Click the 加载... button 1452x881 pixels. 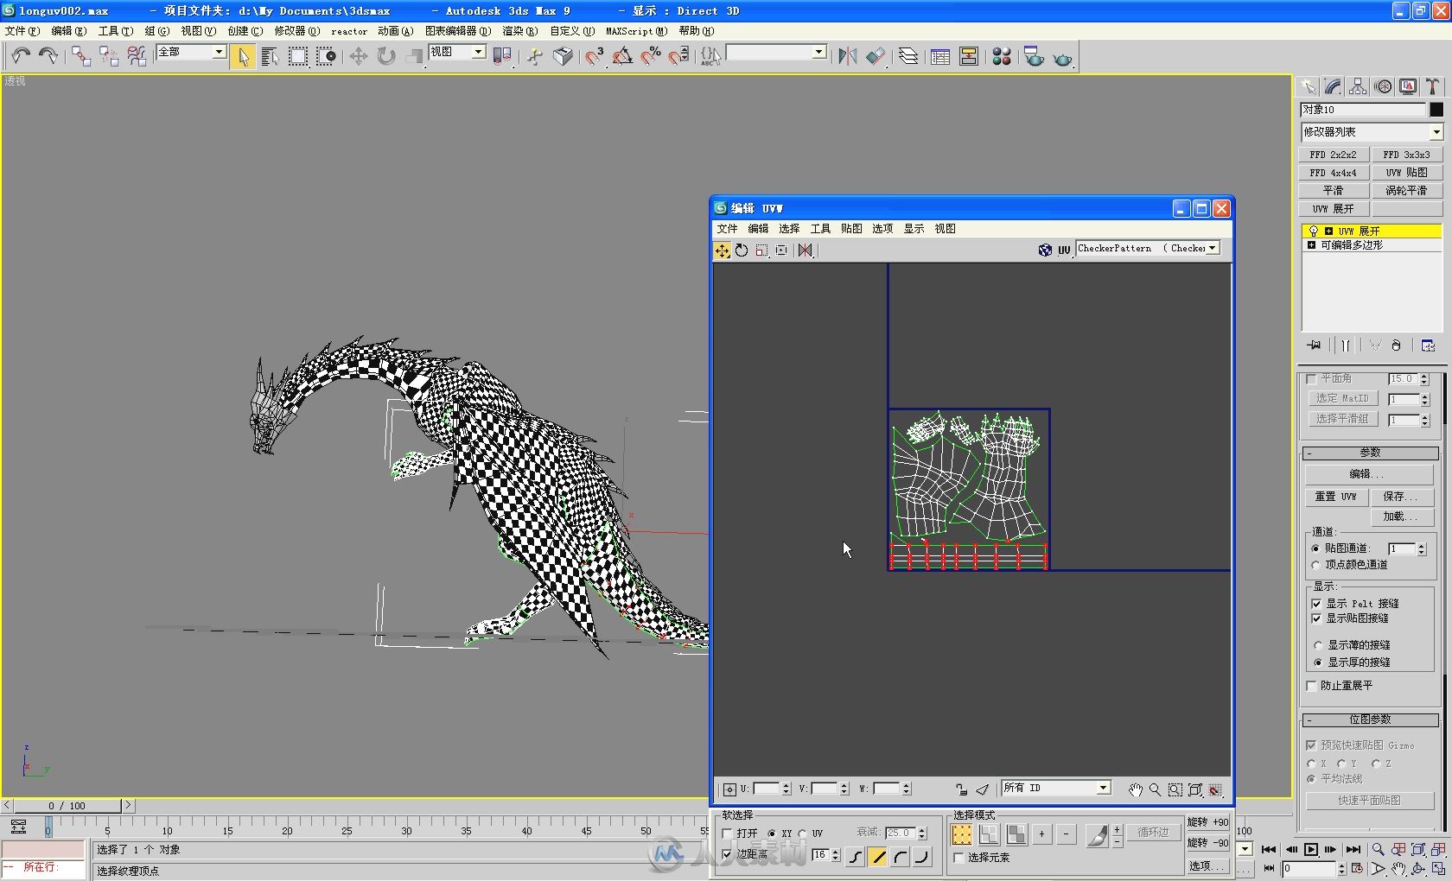1400,517
